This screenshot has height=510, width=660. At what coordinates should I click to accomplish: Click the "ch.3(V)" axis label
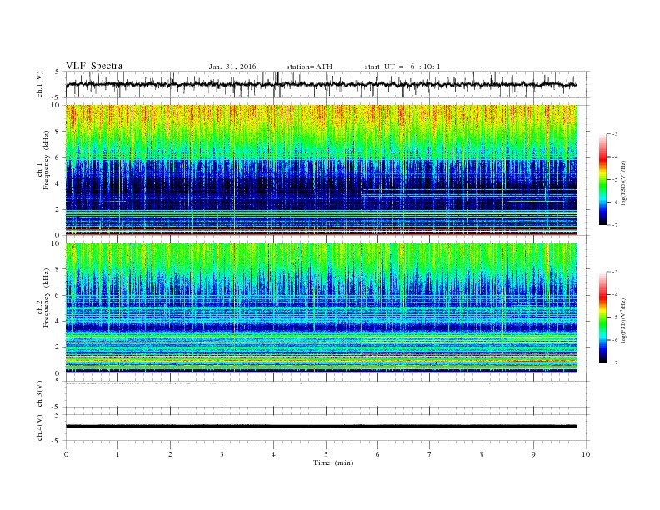point(40,394)
